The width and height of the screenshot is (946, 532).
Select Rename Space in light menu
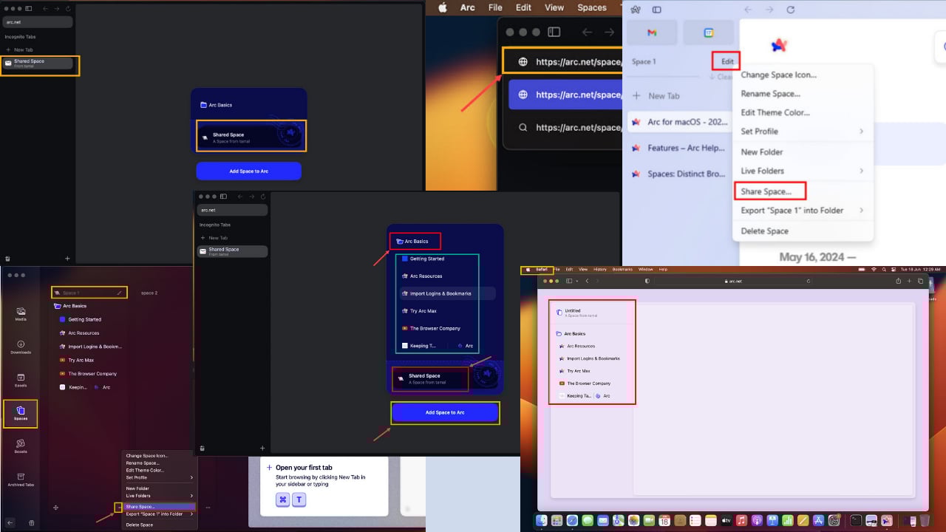(x=770, y=94)
